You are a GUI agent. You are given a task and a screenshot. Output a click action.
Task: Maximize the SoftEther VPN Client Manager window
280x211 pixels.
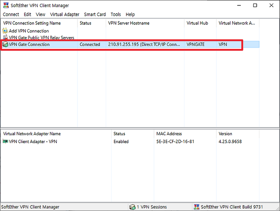click(x=255, y=5)
